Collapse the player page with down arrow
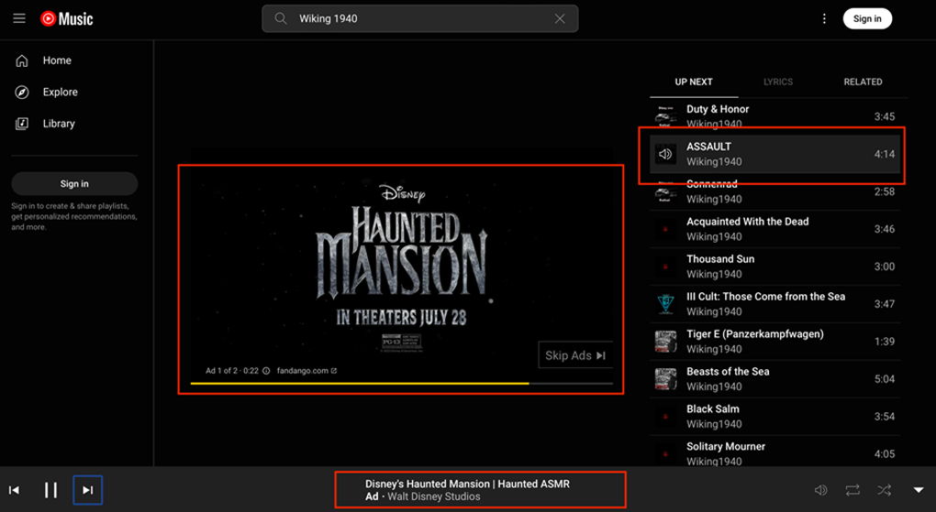Image resolution: width=936 pixels, height=512 pixels. tap(919, 490)
